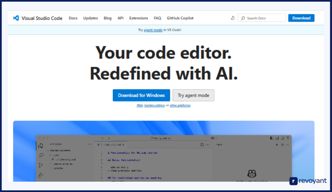Click the command center search box in the preview
The height and width of the screenshot is (192, 332).
click(x=160, y=138)
